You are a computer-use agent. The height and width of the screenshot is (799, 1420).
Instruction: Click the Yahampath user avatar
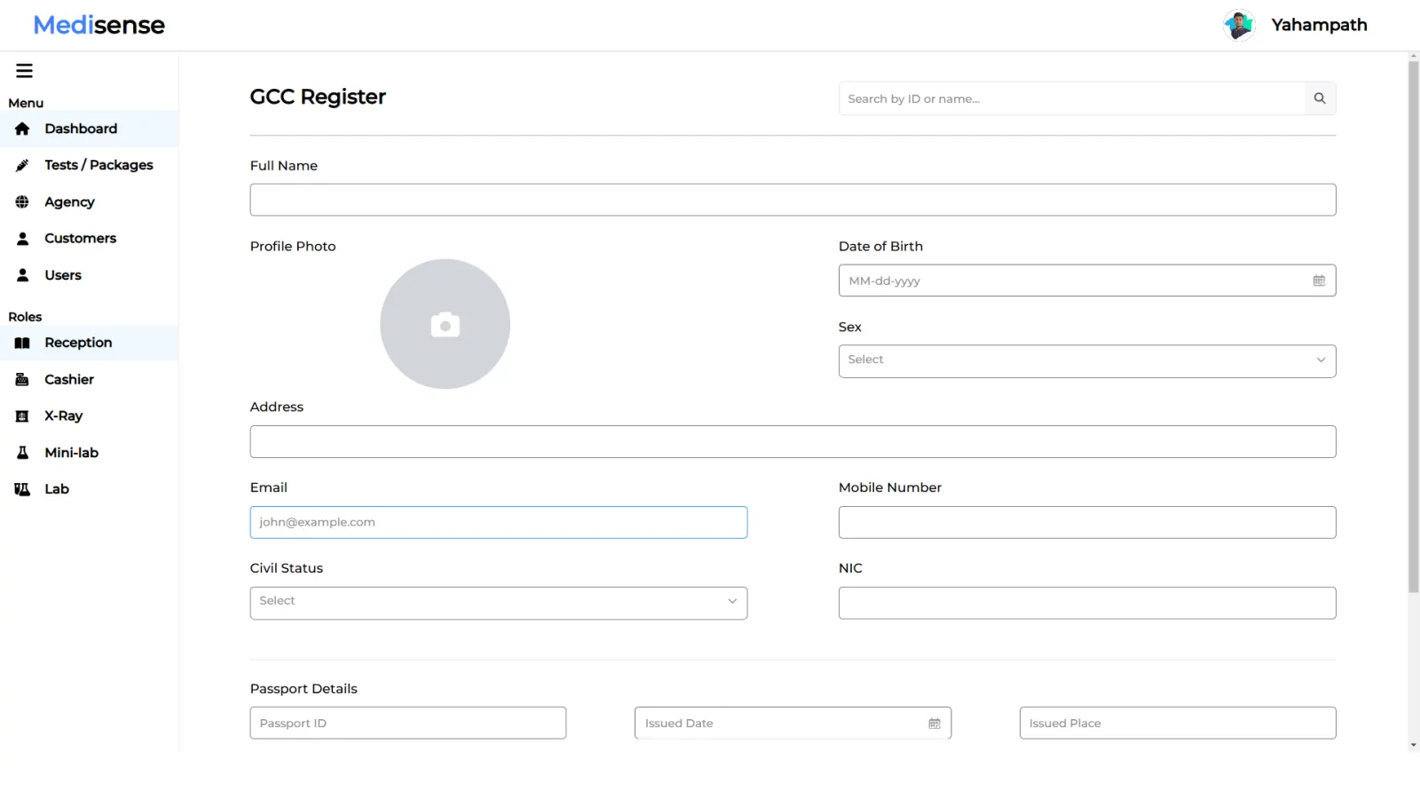click(1239, 25)
